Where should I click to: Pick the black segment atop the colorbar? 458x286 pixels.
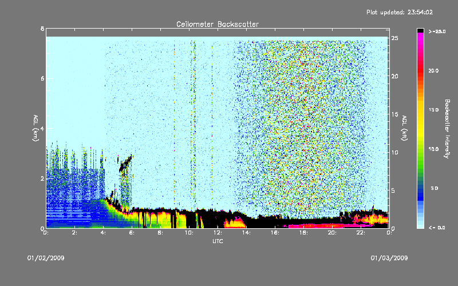point(420,30)
